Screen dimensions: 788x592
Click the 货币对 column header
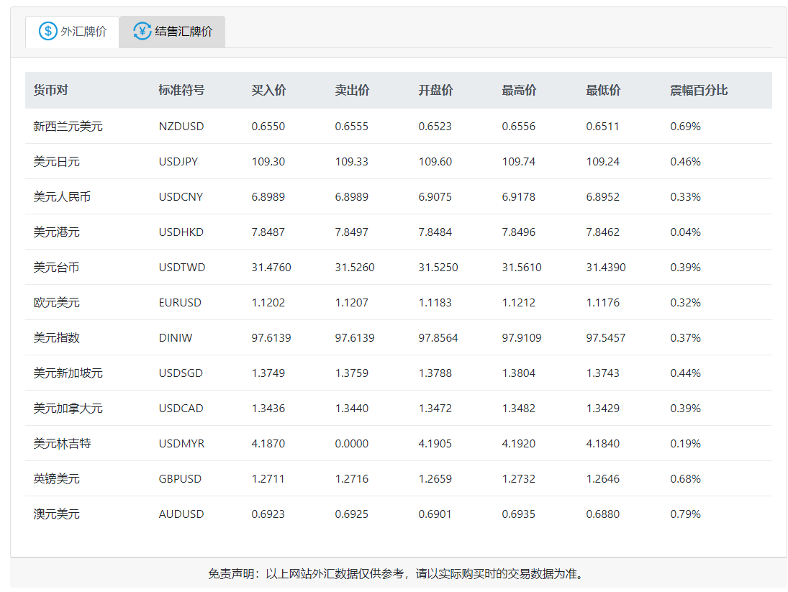pyautogui.click(x=51, y=91)
